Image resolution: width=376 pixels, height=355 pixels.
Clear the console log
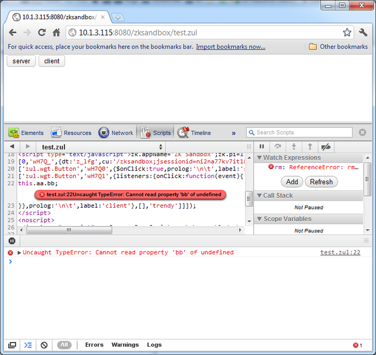(44, 345)
